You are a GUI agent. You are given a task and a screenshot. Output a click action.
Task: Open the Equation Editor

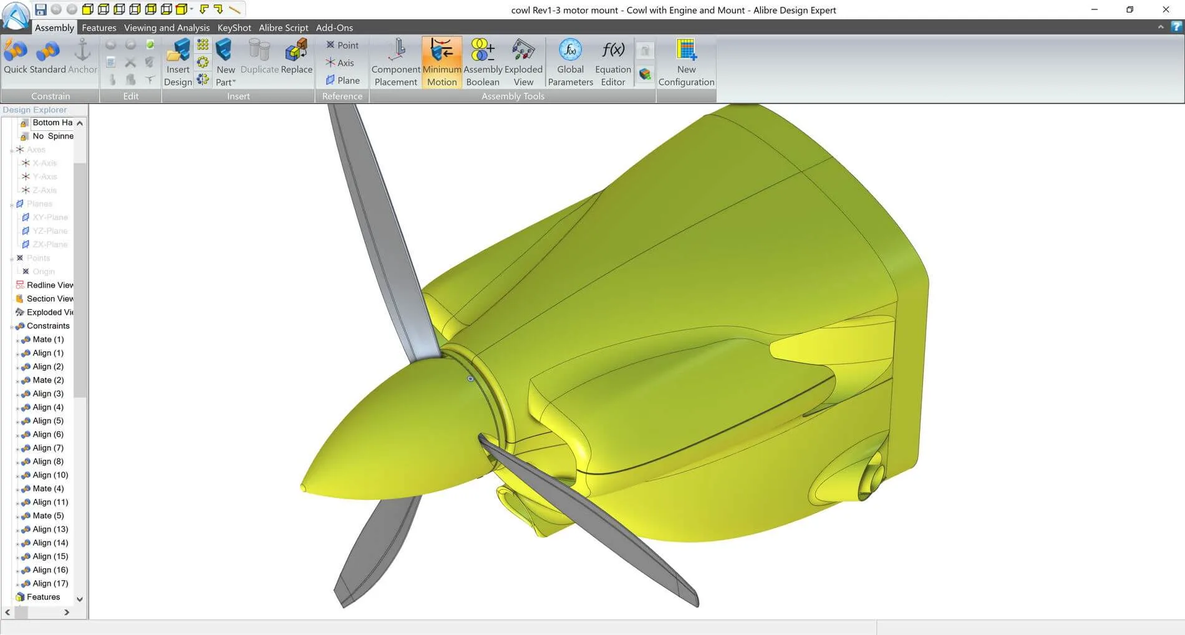click(x=613, y=62)
